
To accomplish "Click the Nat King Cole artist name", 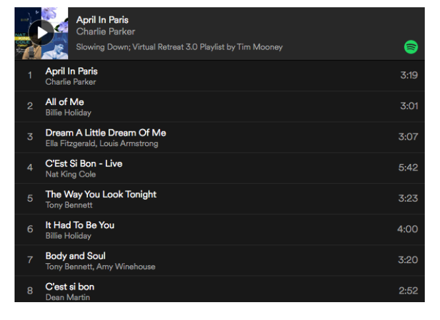I will click(x=70, y=175).
